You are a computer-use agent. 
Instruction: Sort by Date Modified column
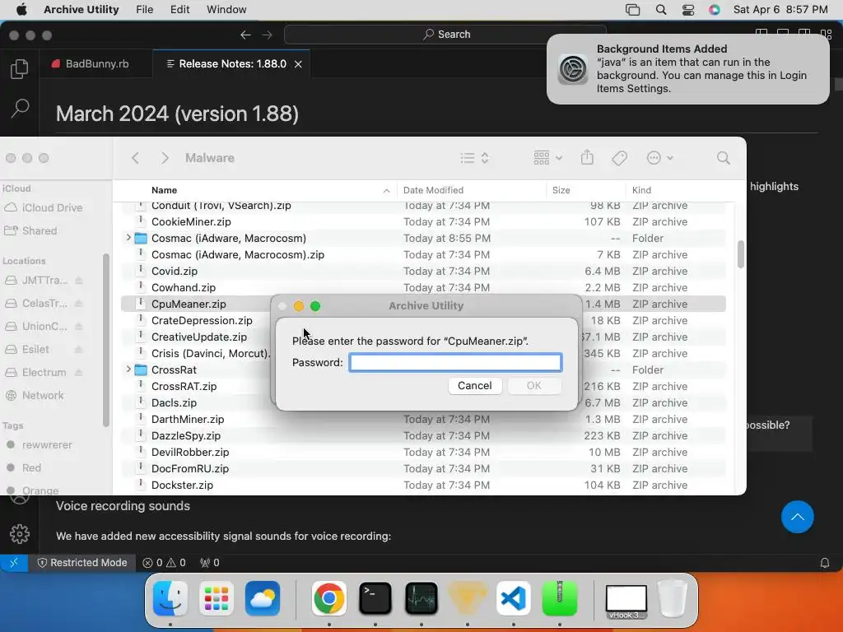(472, 190)
